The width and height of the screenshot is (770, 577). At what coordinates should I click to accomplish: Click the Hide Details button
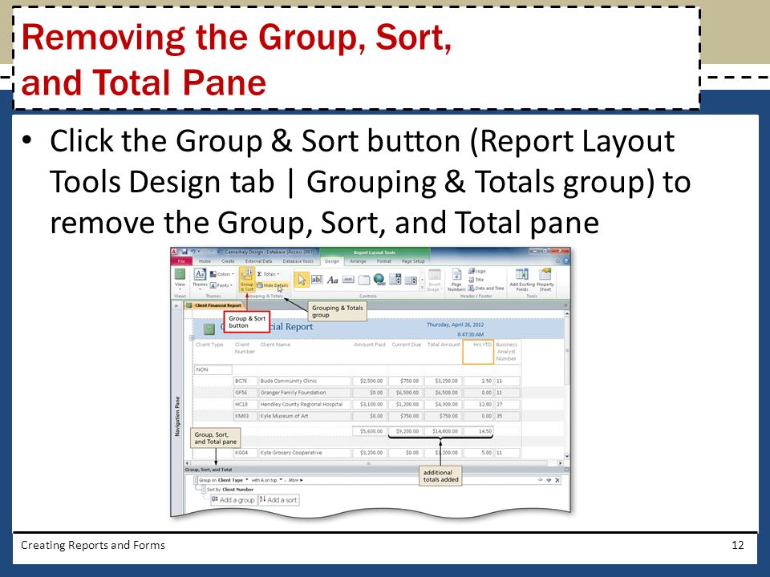(273, 285)
